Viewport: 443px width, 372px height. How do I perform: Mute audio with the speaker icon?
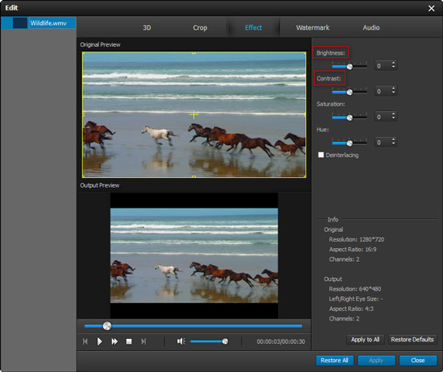point(181,341)
